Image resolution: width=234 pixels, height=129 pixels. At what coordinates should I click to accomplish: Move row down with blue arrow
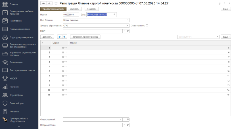[x=64, y=37]
